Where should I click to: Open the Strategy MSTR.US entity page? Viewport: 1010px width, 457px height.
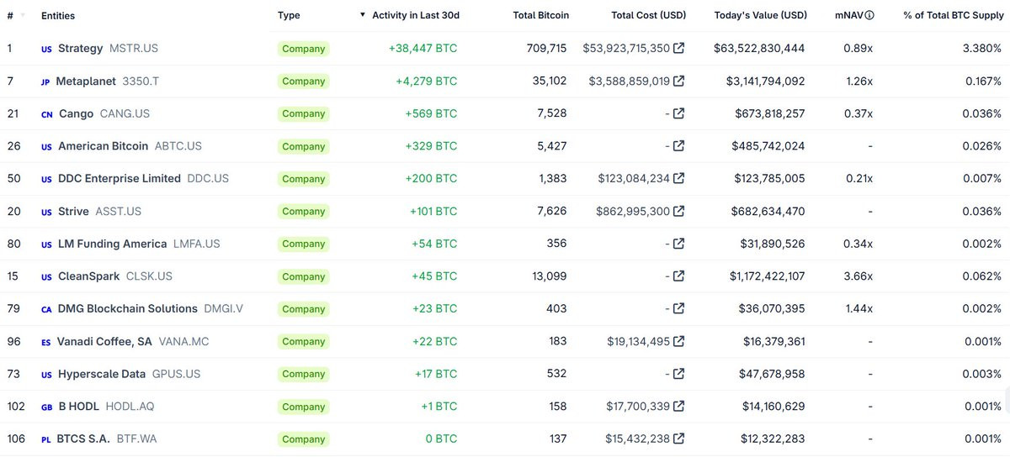coord(80,49)
